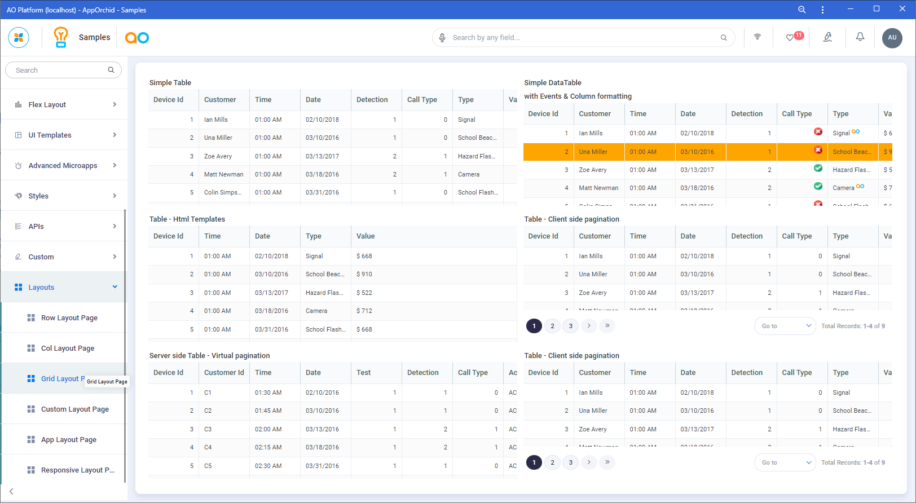
Task: Click the sidebar Search input field
Action: (x=60, y=70)
